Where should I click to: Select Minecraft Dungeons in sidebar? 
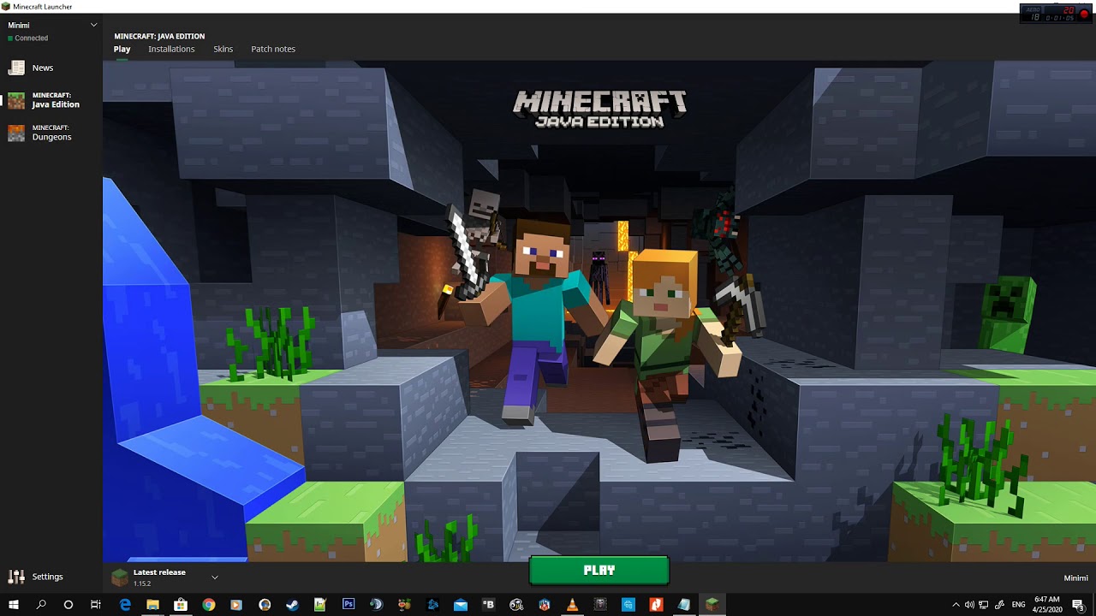click(51, 133)
